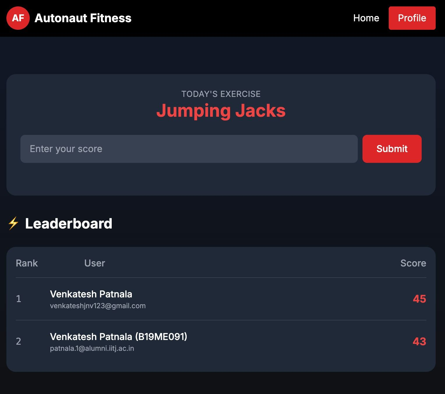Click patnala.1@alumni.iitj.ac.in email address
The height and width of the screenshot is (394, 445).
[x=92, y=348]
